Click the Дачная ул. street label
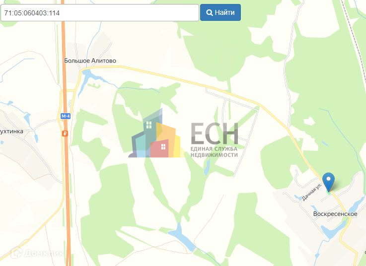This screenshot has width=366, height=266. pos(312,192)
